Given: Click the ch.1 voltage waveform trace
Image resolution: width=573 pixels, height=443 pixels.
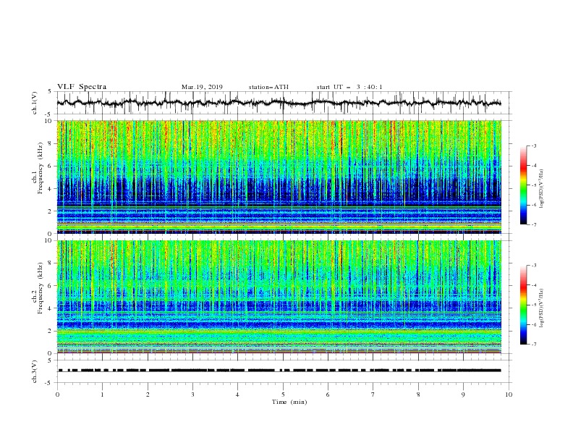Looking at the screenshot, I should 279,103.
